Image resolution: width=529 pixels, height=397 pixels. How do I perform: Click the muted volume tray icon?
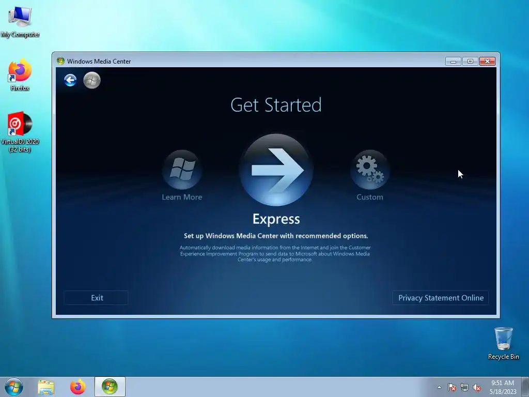pos(477,387)
